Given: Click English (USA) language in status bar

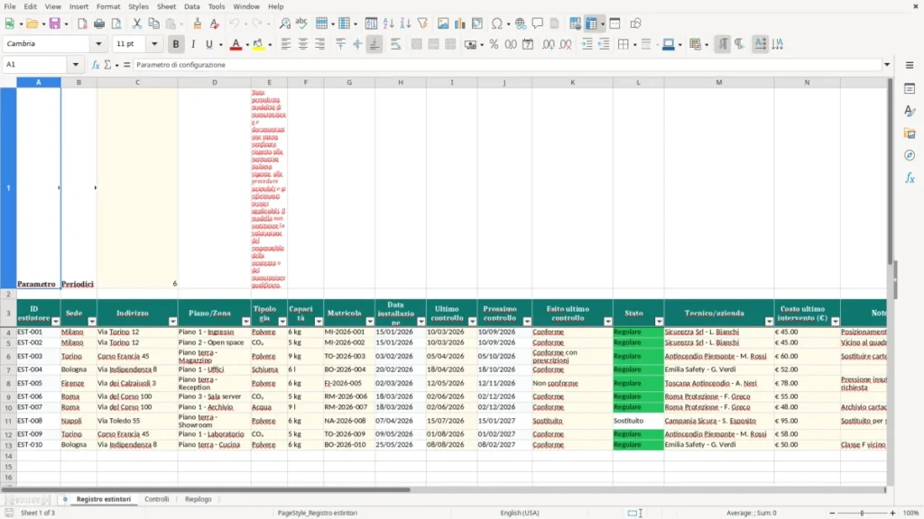Looking at the screenshot, I should (x=519, y=513).
